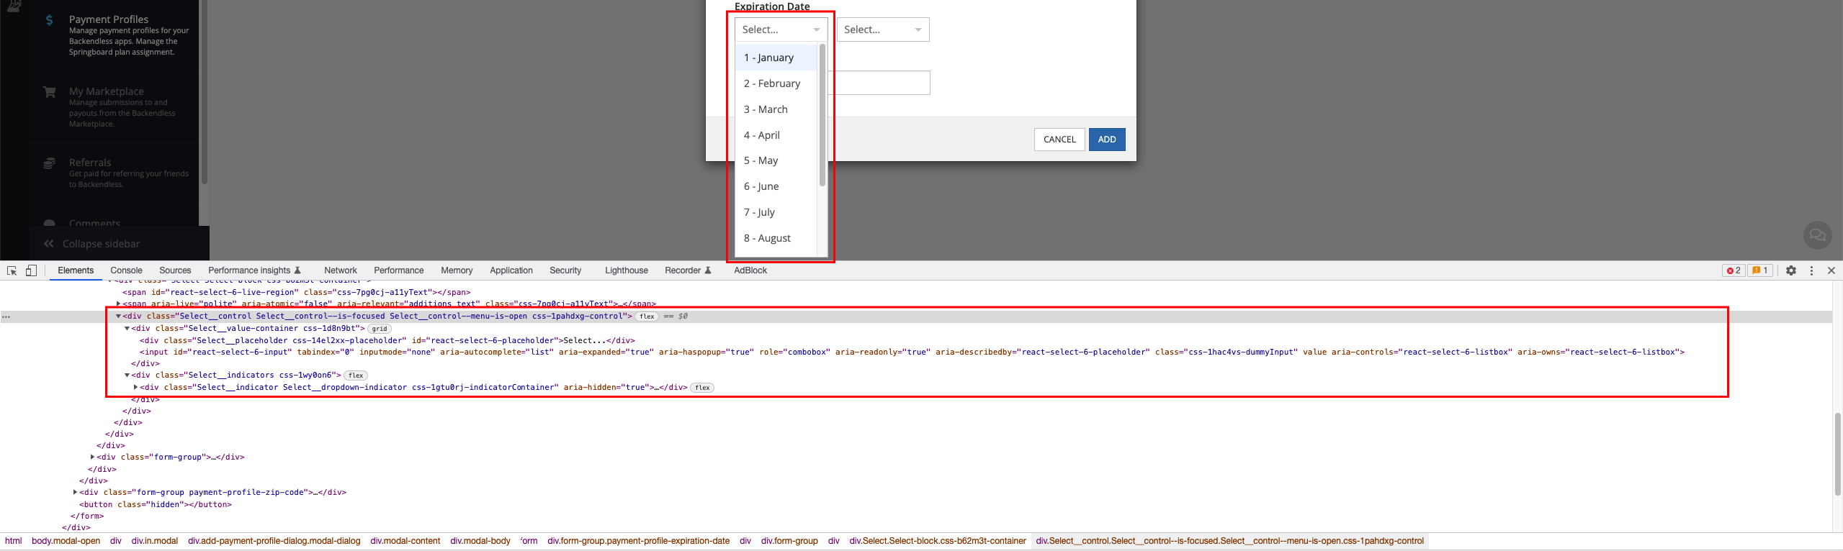Click the red error count badge

coord(1734,270)
